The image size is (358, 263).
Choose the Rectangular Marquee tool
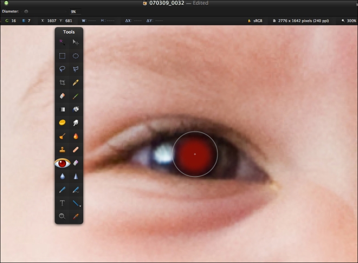point(62,56)
